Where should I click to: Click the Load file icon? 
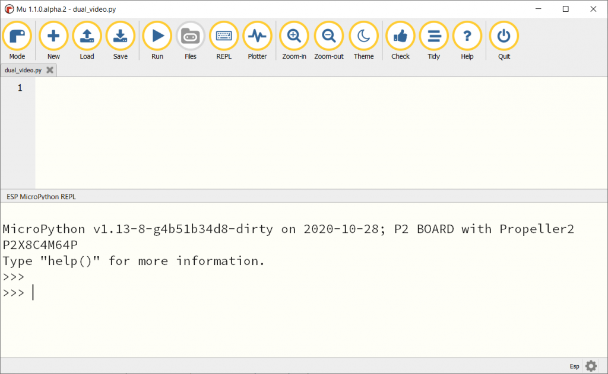pos(87,36)
